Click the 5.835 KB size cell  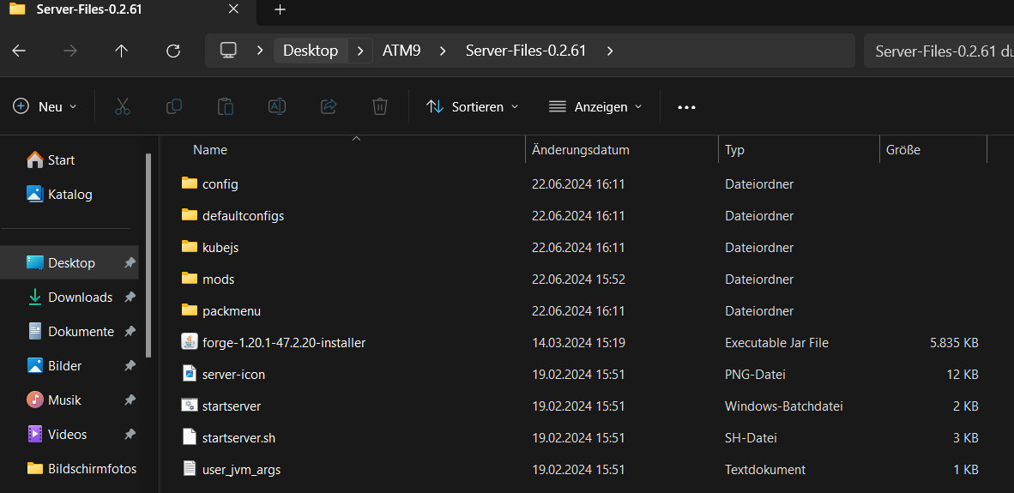coord(954,342)
